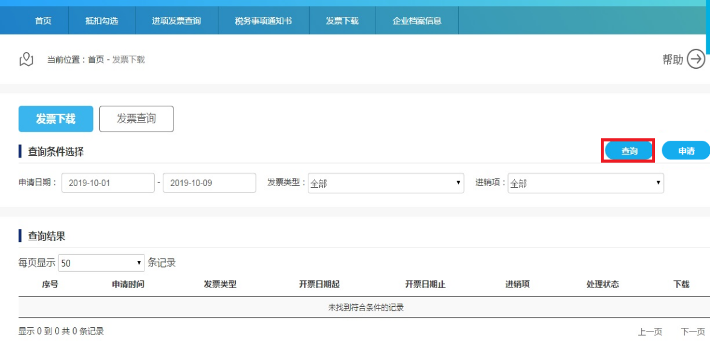The height and width of the screenshot is (343, 710).
Task: Go to 抵扣勾选 in the top menu
Action: point(102,21)
